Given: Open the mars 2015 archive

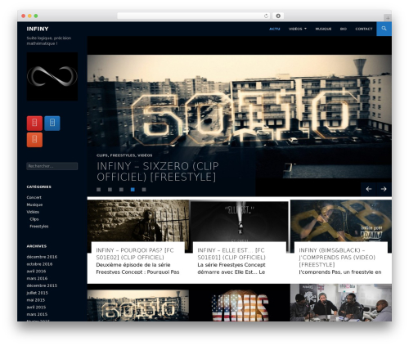Looking at the screenshot, I should [37, 314].
